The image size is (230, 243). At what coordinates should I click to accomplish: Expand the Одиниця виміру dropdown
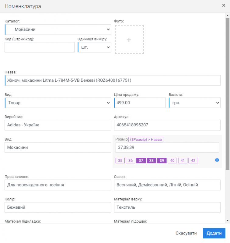(x=94, y=47)
